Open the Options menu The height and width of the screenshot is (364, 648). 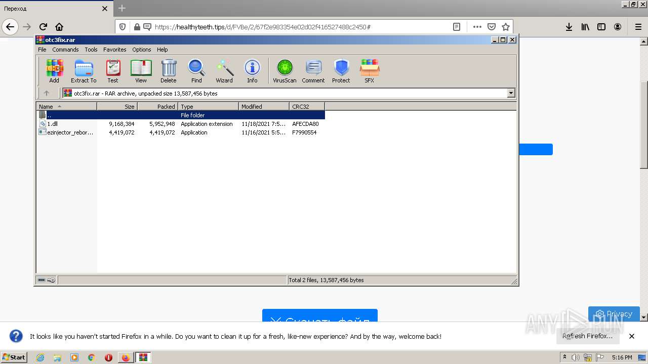142,50
